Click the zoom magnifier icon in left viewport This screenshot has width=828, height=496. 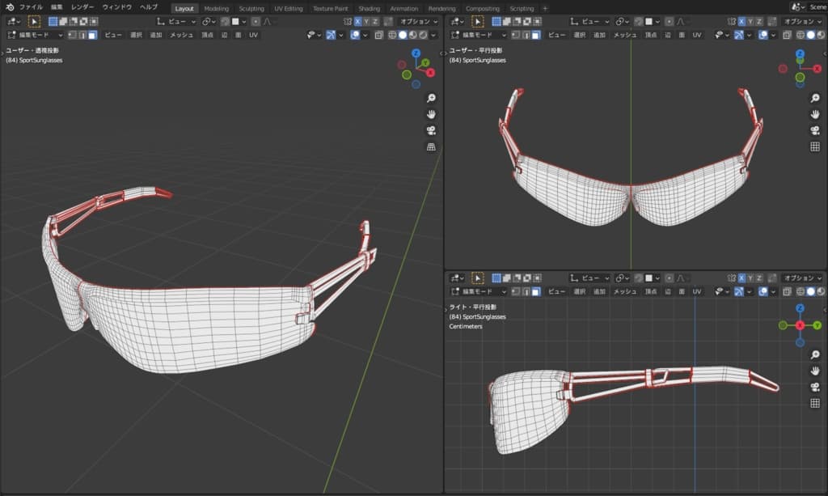(431, 98)
